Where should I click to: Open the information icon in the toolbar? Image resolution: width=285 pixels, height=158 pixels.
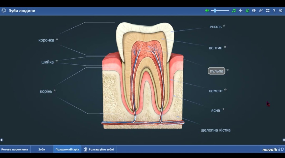[254, 11]
